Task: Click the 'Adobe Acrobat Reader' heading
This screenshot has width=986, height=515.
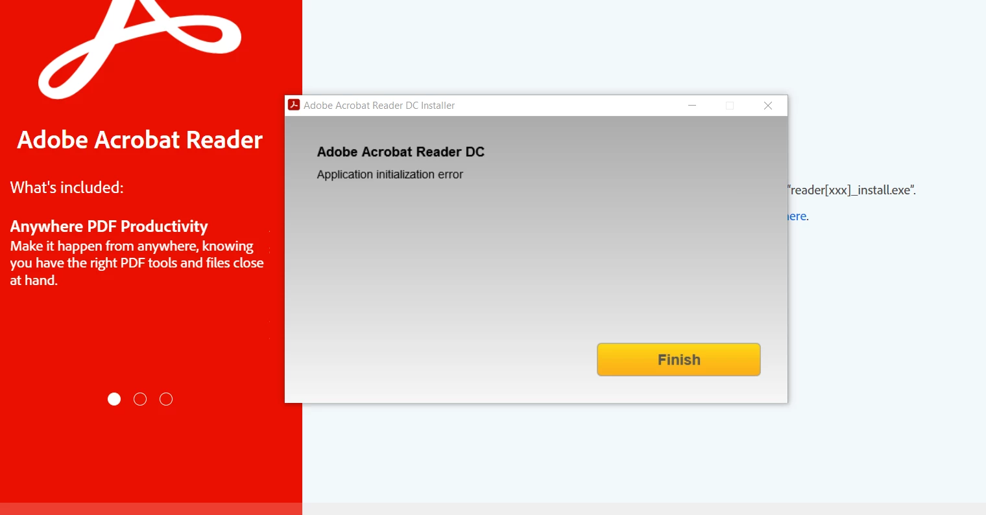Action: 139,140
